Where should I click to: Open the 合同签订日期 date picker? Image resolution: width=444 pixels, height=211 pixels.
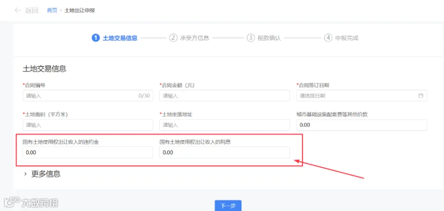(362, 96)
